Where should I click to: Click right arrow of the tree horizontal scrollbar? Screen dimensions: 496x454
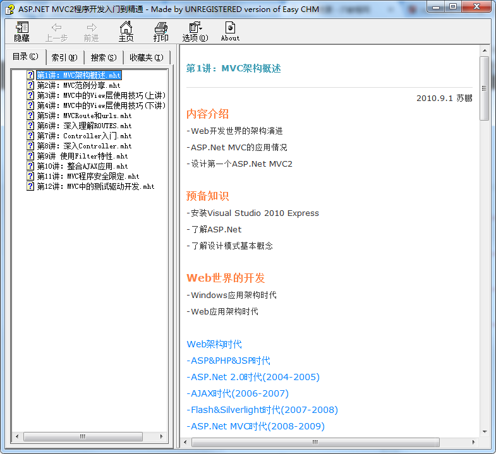(x=162, y=436)
